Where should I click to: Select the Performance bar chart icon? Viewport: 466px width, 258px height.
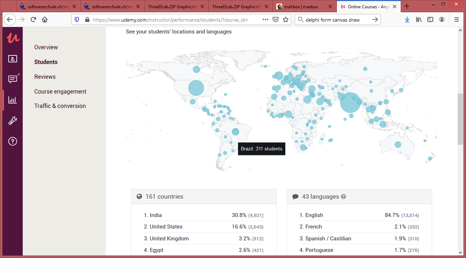click(13, 100)
